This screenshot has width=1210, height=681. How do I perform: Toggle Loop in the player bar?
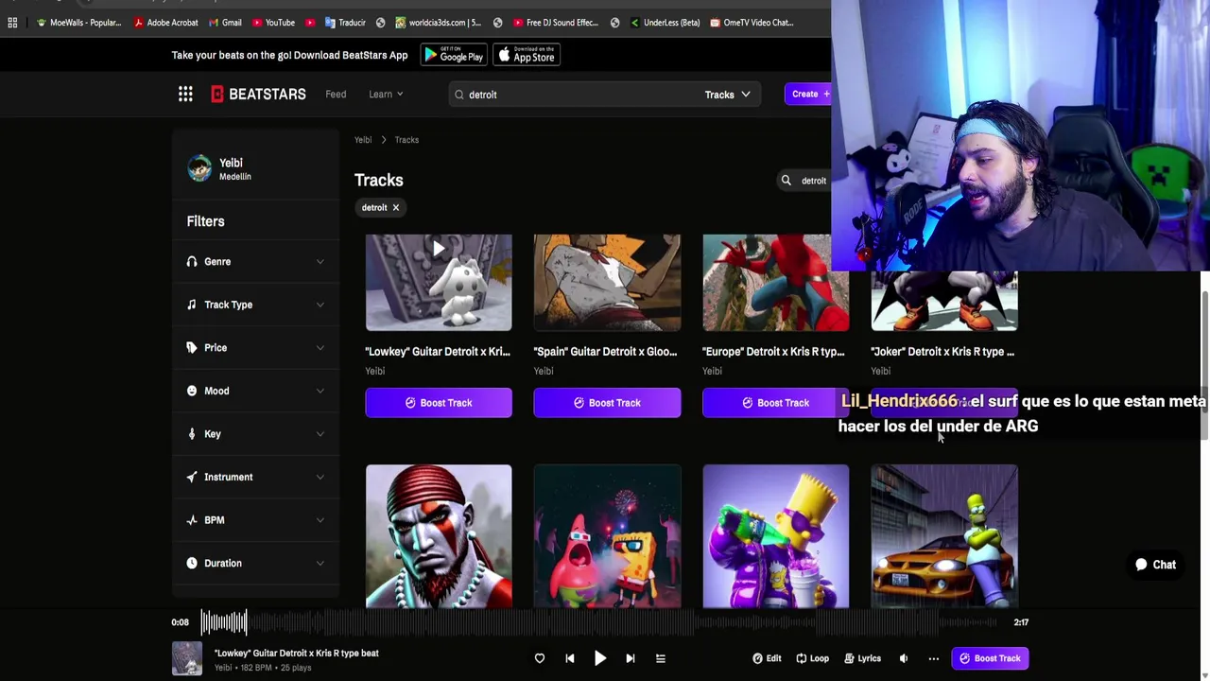812,658
